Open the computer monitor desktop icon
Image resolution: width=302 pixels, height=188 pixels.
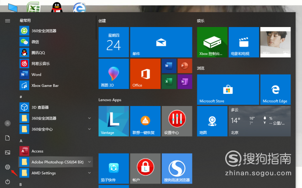tap(13, 8)
